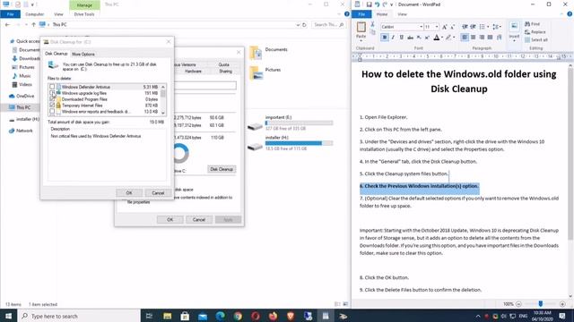This screenshot has width=574, height=322.
Task: Open the Paragraph settings icon in WordPad
Action: [x=499, y=38]
